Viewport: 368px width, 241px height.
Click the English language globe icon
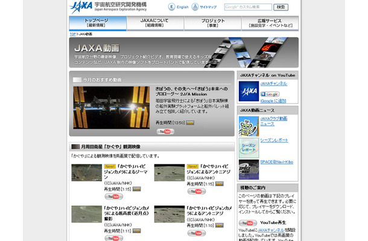point(171,7)
